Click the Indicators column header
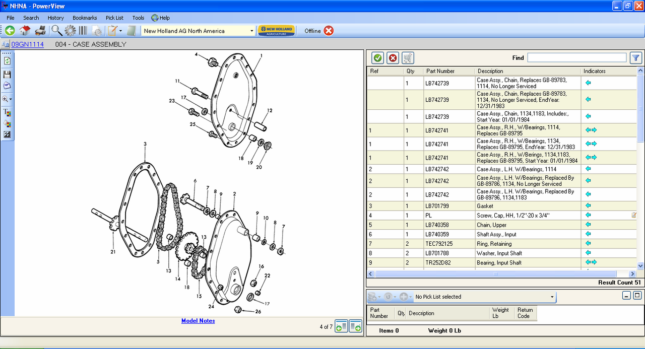 click(609, 71)
